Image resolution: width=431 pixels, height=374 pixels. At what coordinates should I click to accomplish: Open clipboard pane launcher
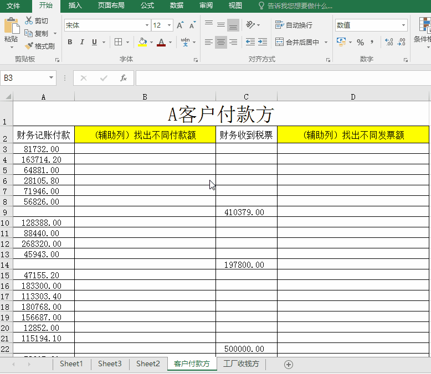(57, 60)
